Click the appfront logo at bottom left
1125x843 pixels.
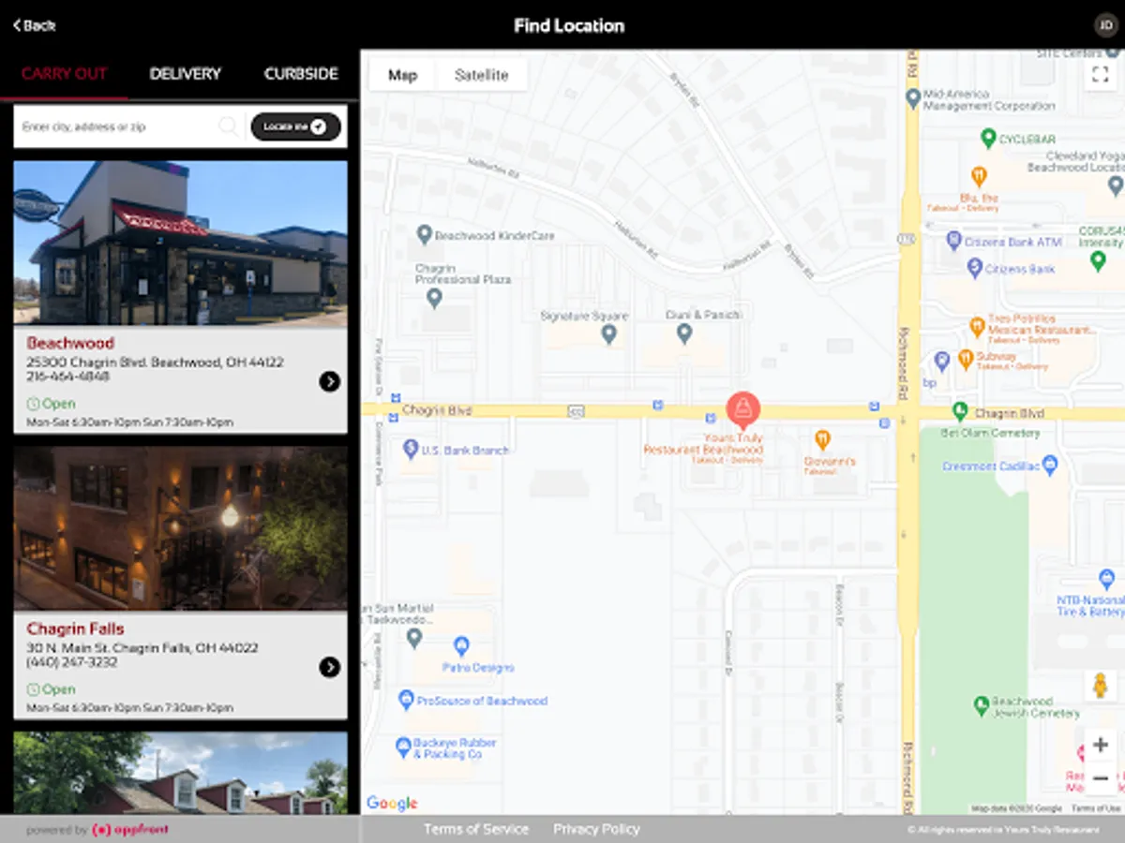131,830
